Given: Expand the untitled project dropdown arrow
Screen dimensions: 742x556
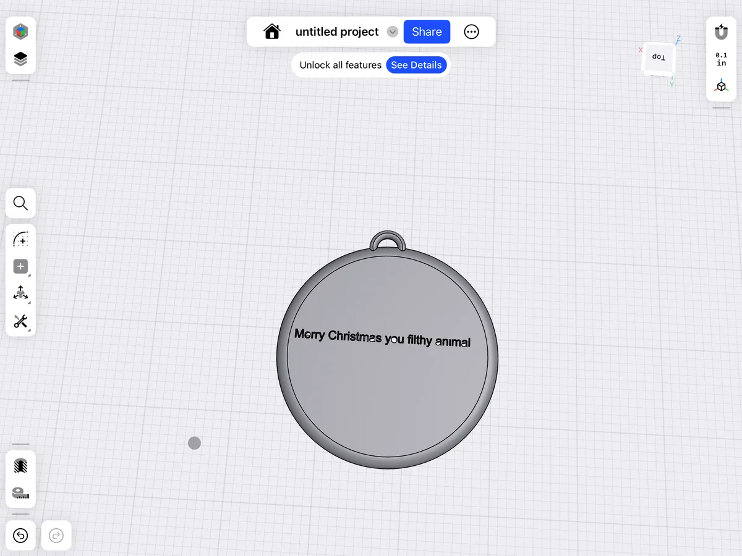Looking at the screenshot, I should (393, 32).
